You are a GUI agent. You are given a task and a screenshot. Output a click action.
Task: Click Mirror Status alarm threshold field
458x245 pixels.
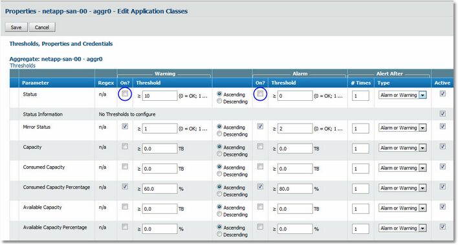(295, 129)
